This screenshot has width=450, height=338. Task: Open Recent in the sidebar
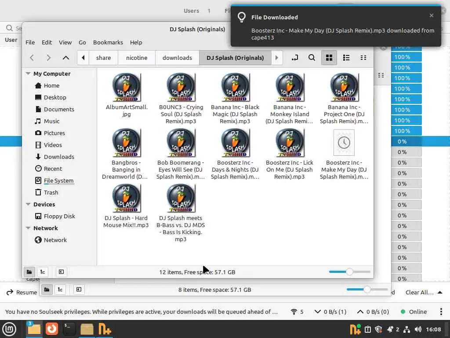pyautogui.click(x=53, y=169)
